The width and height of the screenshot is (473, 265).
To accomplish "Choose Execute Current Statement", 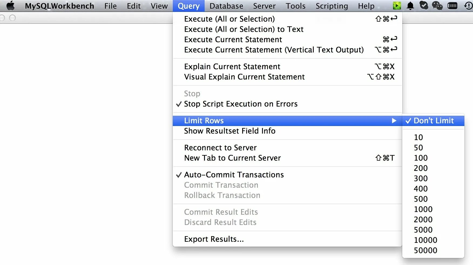I will (233, 39).
